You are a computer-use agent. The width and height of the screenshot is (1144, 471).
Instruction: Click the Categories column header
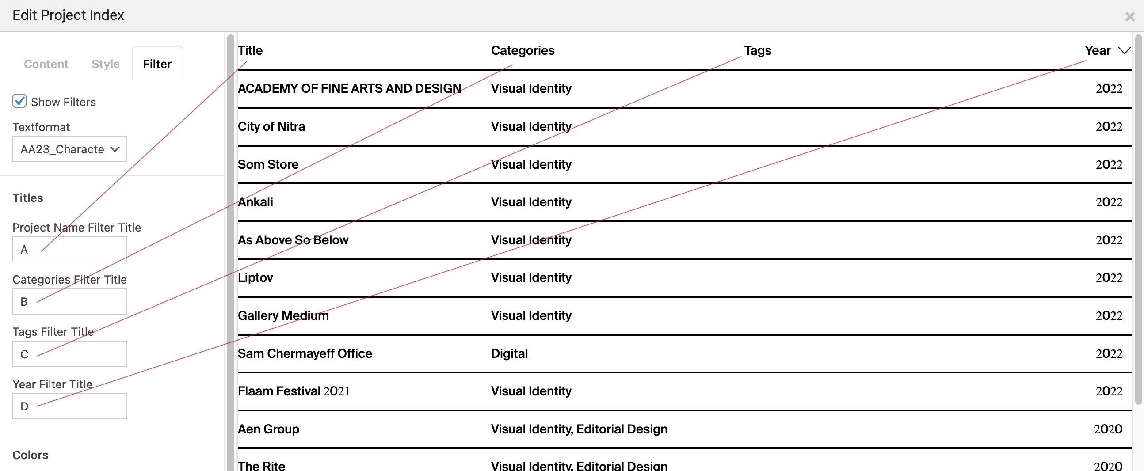point(522,51)
